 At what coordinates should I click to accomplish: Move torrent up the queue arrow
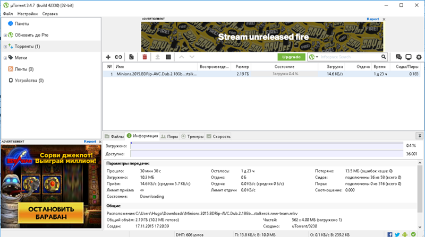coord(182,57)
